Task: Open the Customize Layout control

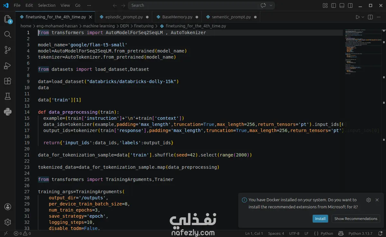Action: pyautogui.click(x=325, y=5)
